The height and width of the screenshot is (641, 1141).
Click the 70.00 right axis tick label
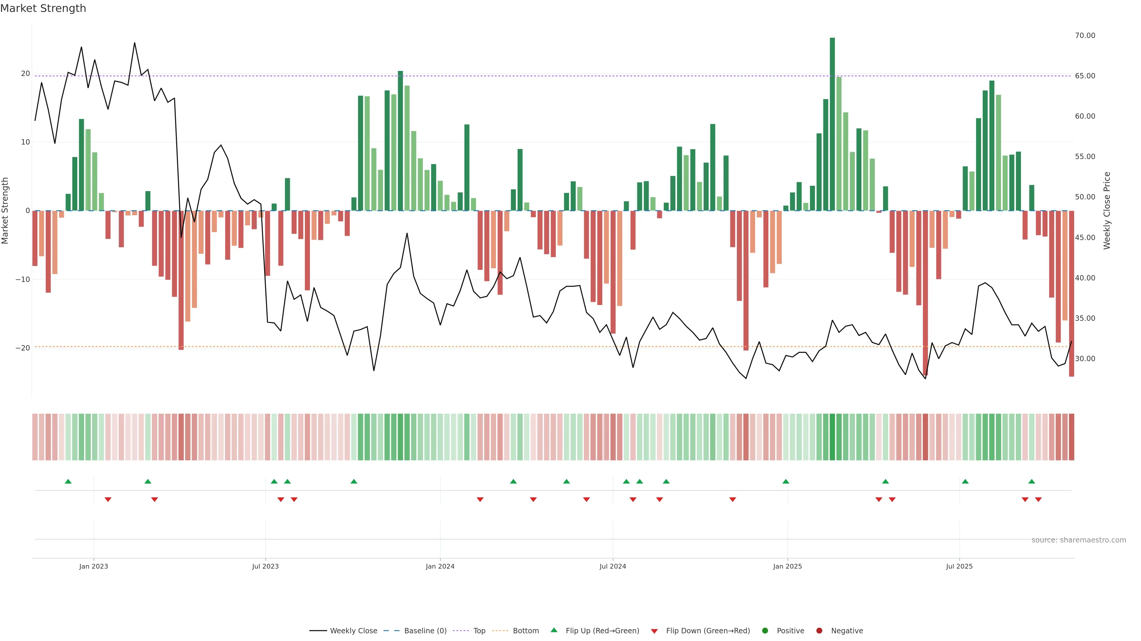(x=1085, y=35)
